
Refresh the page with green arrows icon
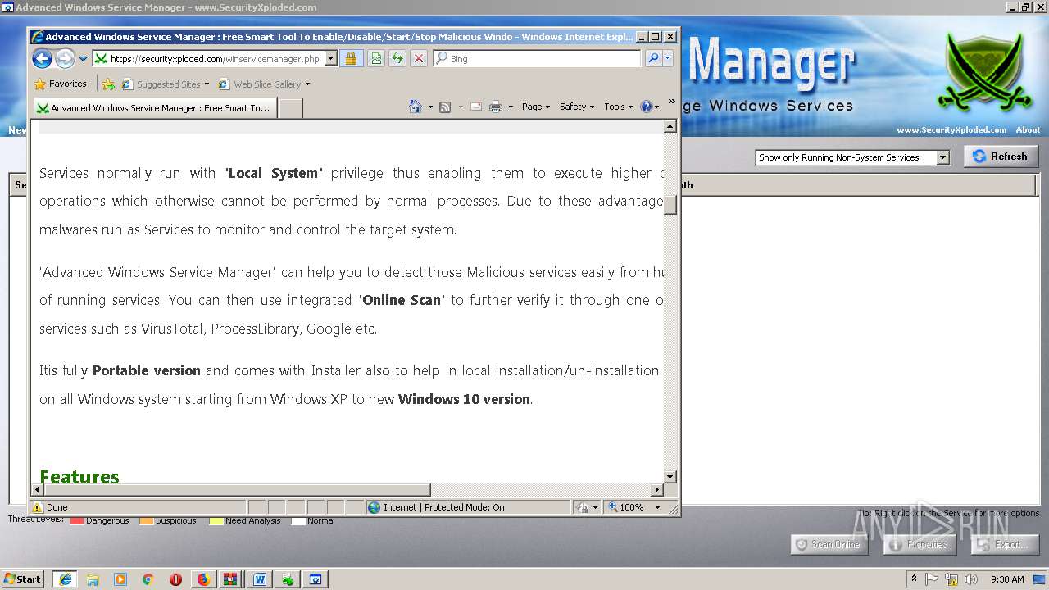397,59
